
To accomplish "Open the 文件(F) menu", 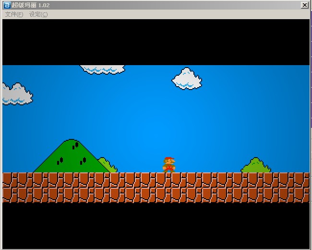I will click(x=14, y=14).
